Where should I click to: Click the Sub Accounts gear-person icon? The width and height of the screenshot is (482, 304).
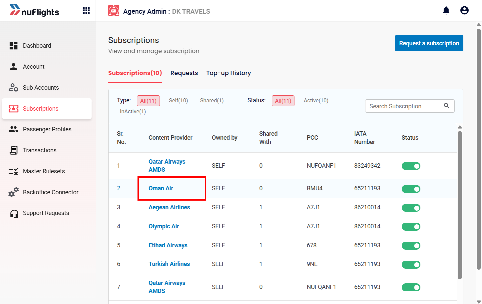pos(13,88)
